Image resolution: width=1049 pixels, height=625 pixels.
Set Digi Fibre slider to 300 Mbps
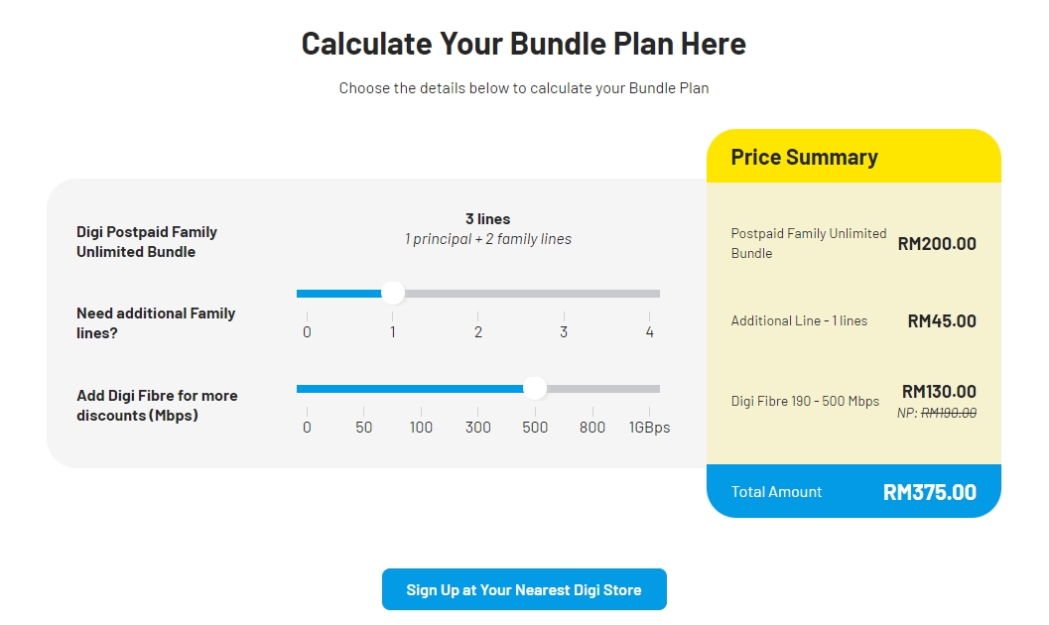point(477,389)
